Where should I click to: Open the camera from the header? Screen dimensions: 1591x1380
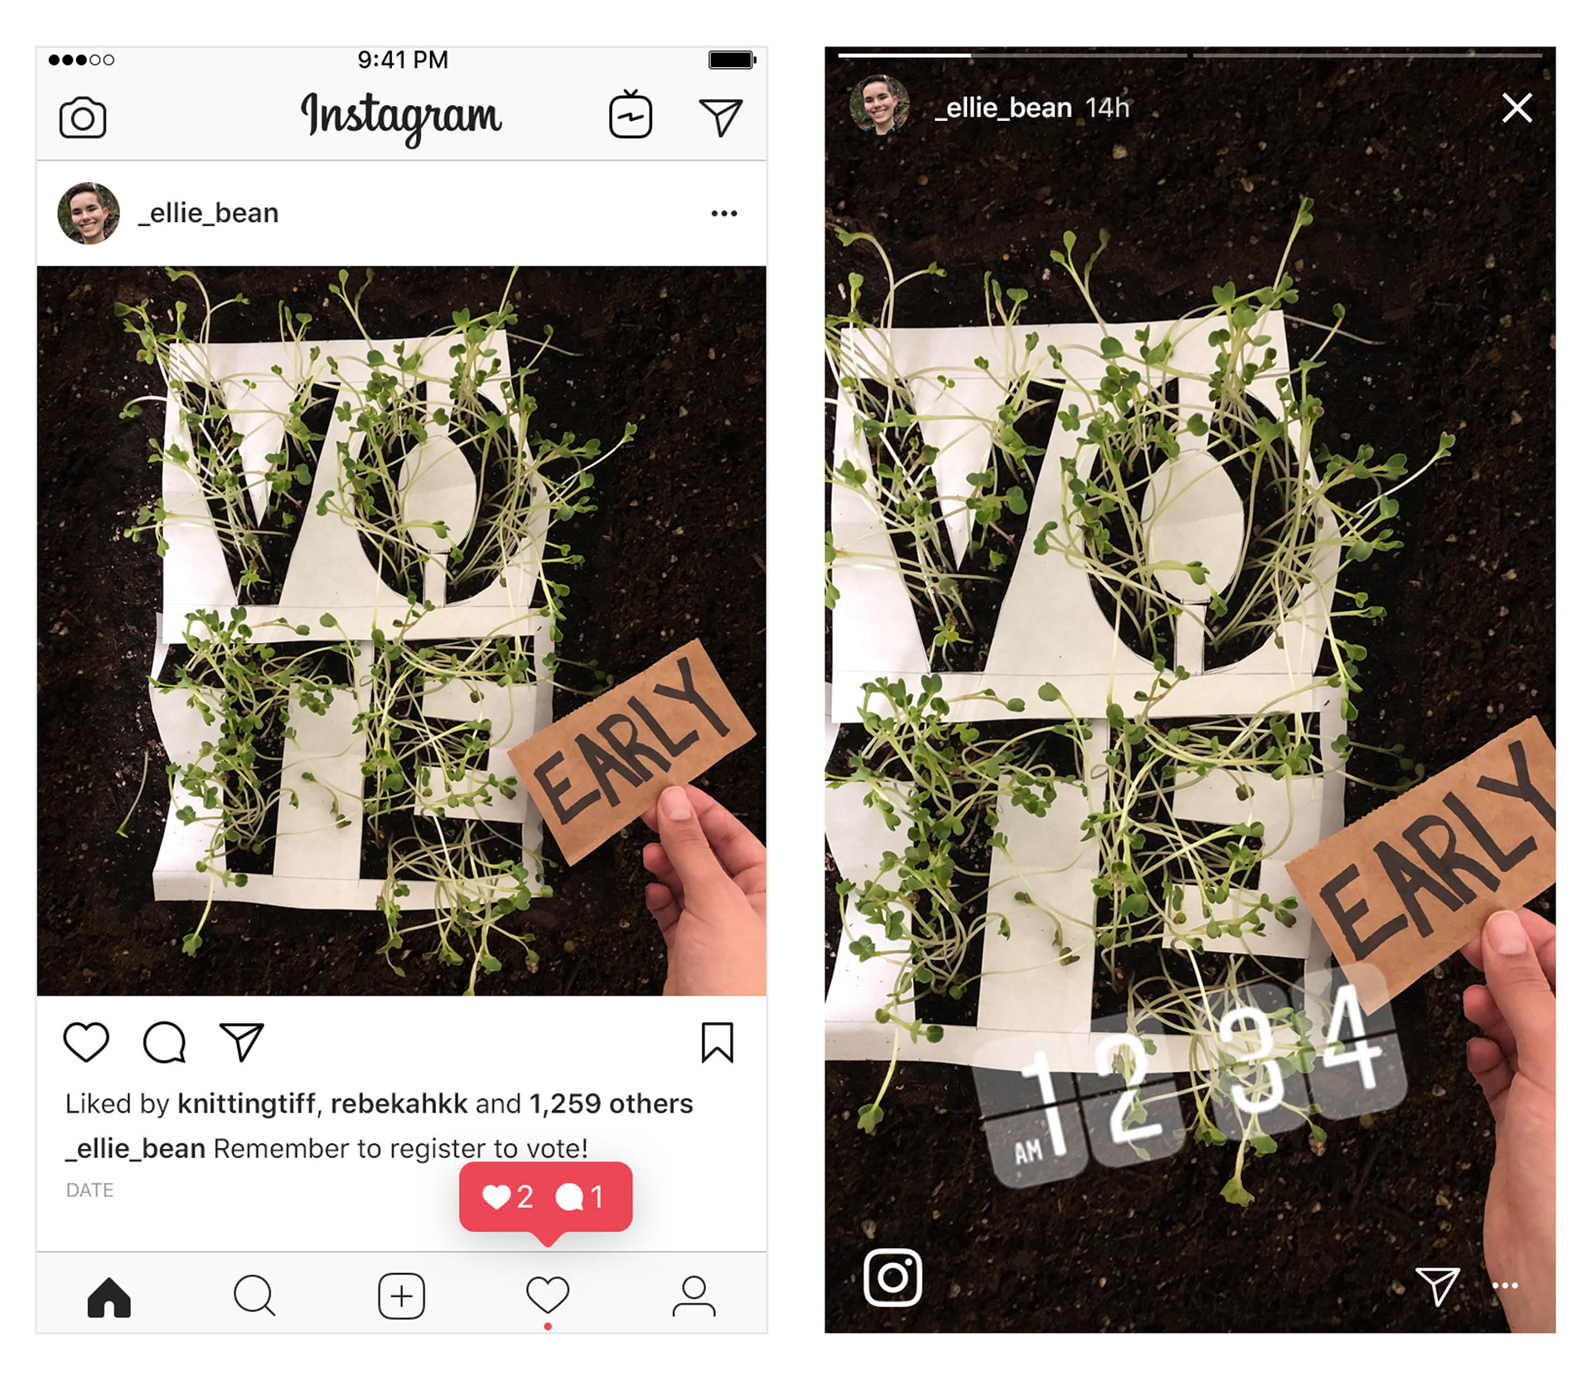(x=83, y=118)
